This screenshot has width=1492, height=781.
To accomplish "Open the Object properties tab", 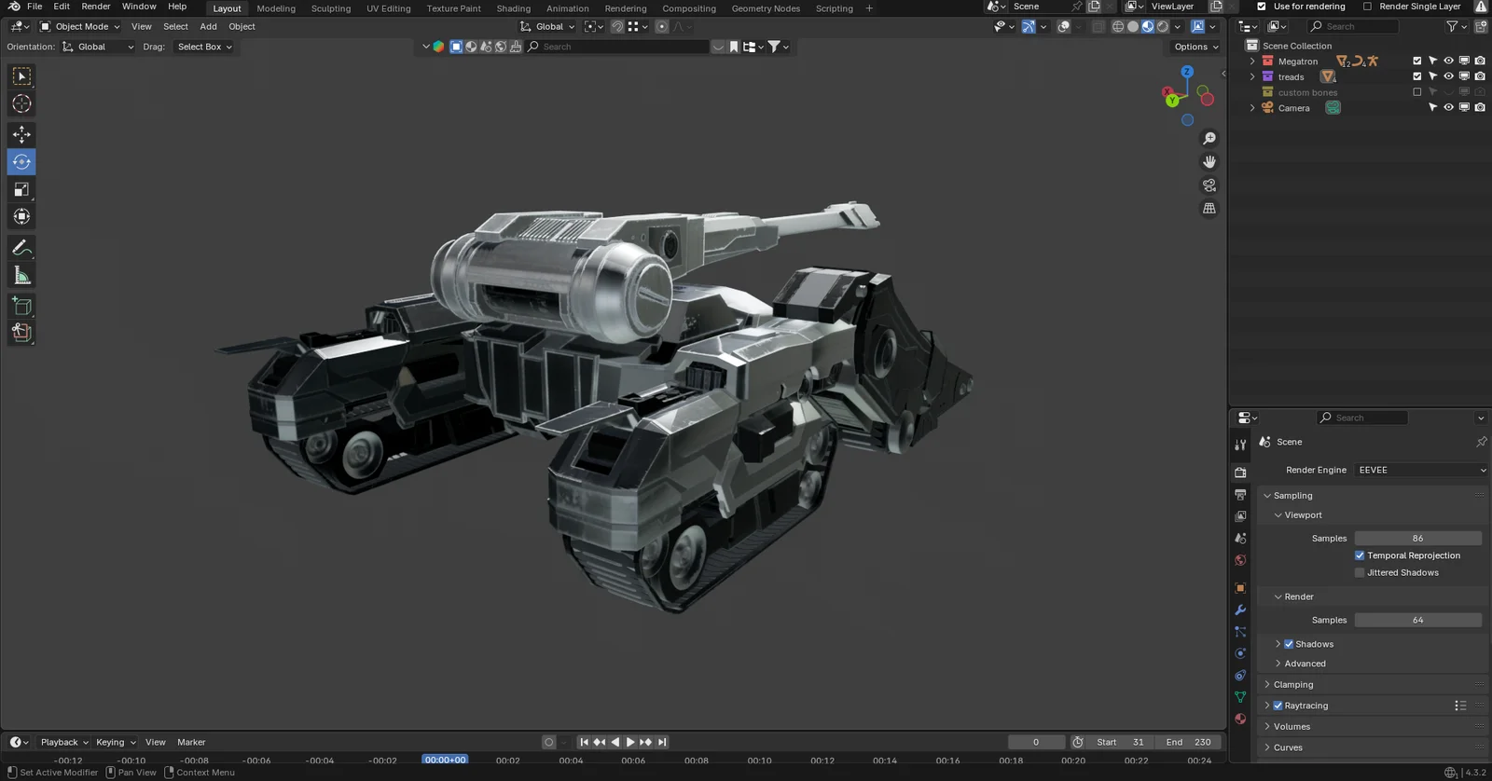I will coord(1240,588).
